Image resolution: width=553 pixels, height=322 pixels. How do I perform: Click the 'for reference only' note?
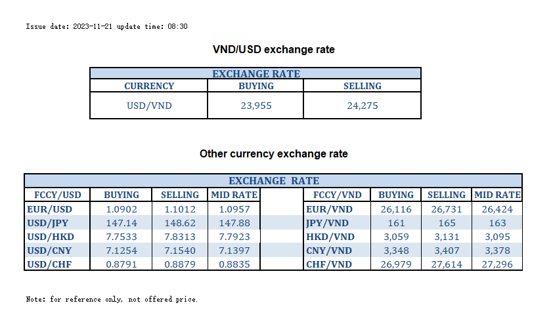112,299
